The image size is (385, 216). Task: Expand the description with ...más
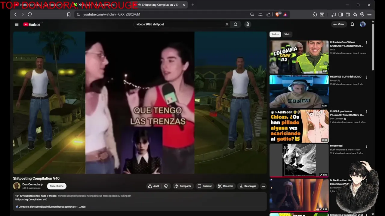coord(82,207)
